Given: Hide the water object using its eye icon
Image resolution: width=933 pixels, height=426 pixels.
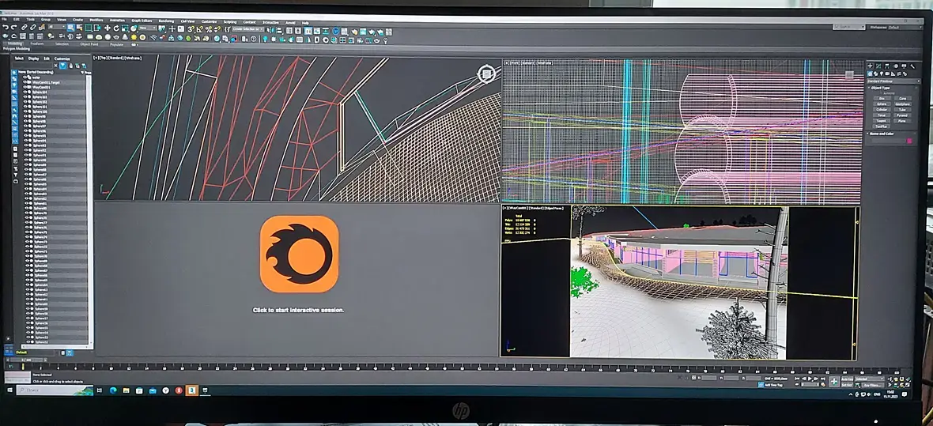Looking at the screenshot, I should [25, 77].
